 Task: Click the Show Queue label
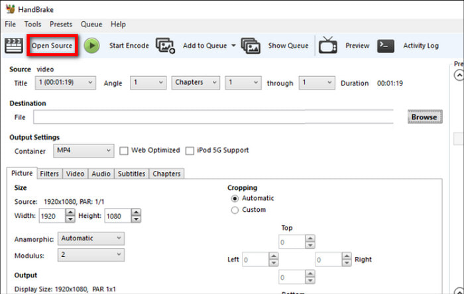[x=288, y=46]
